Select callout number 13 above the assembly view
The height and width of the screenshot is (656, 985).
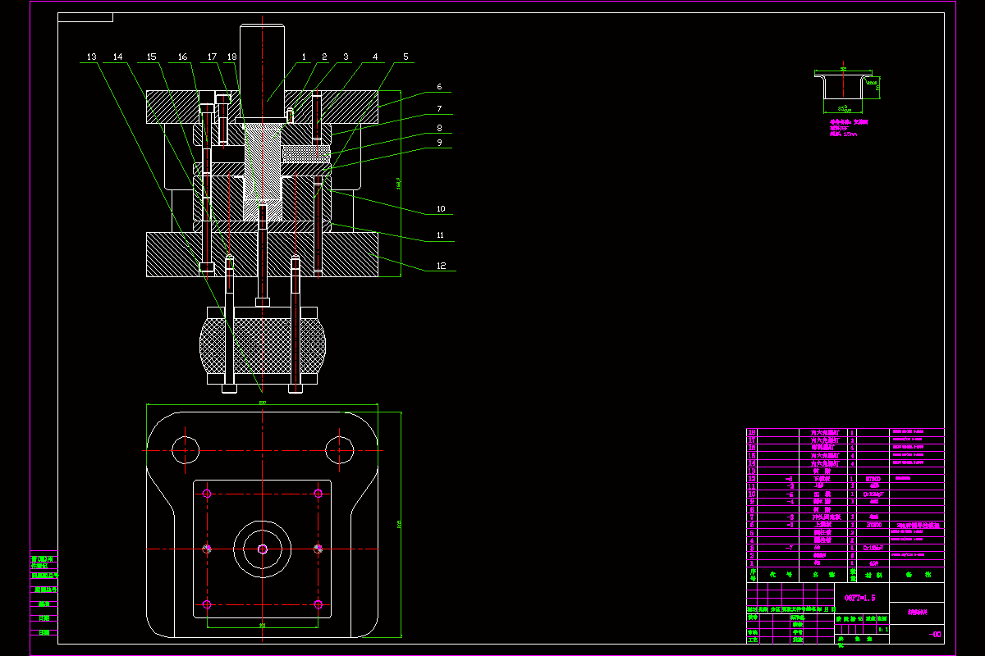point(91,57)
